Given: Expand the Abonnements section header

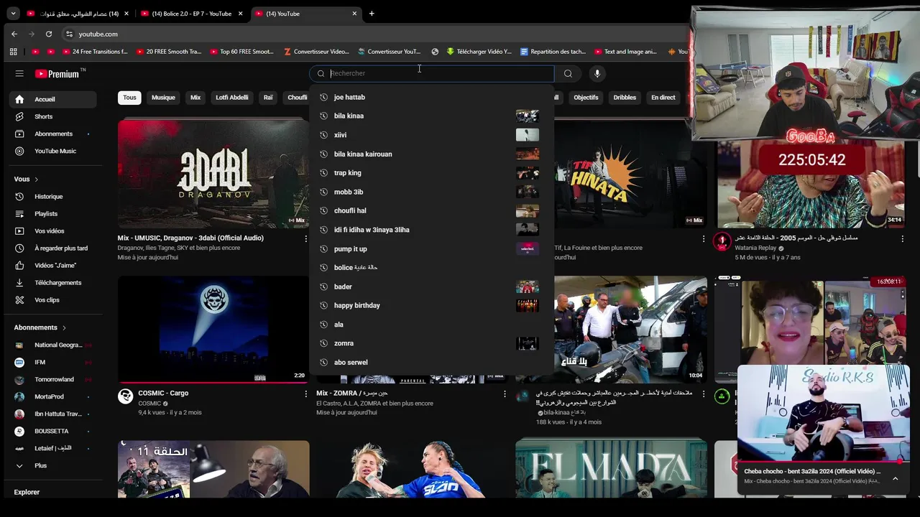Looking at the screenshot, I should (40, 327).
